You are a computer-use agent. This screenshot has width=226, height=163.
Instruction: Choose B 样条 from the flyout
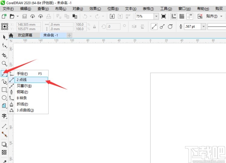coord(28,98)
